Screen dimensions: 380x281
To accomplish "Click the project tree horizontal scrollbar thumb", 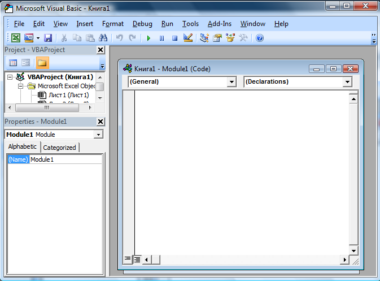I will tap(47, 107).
